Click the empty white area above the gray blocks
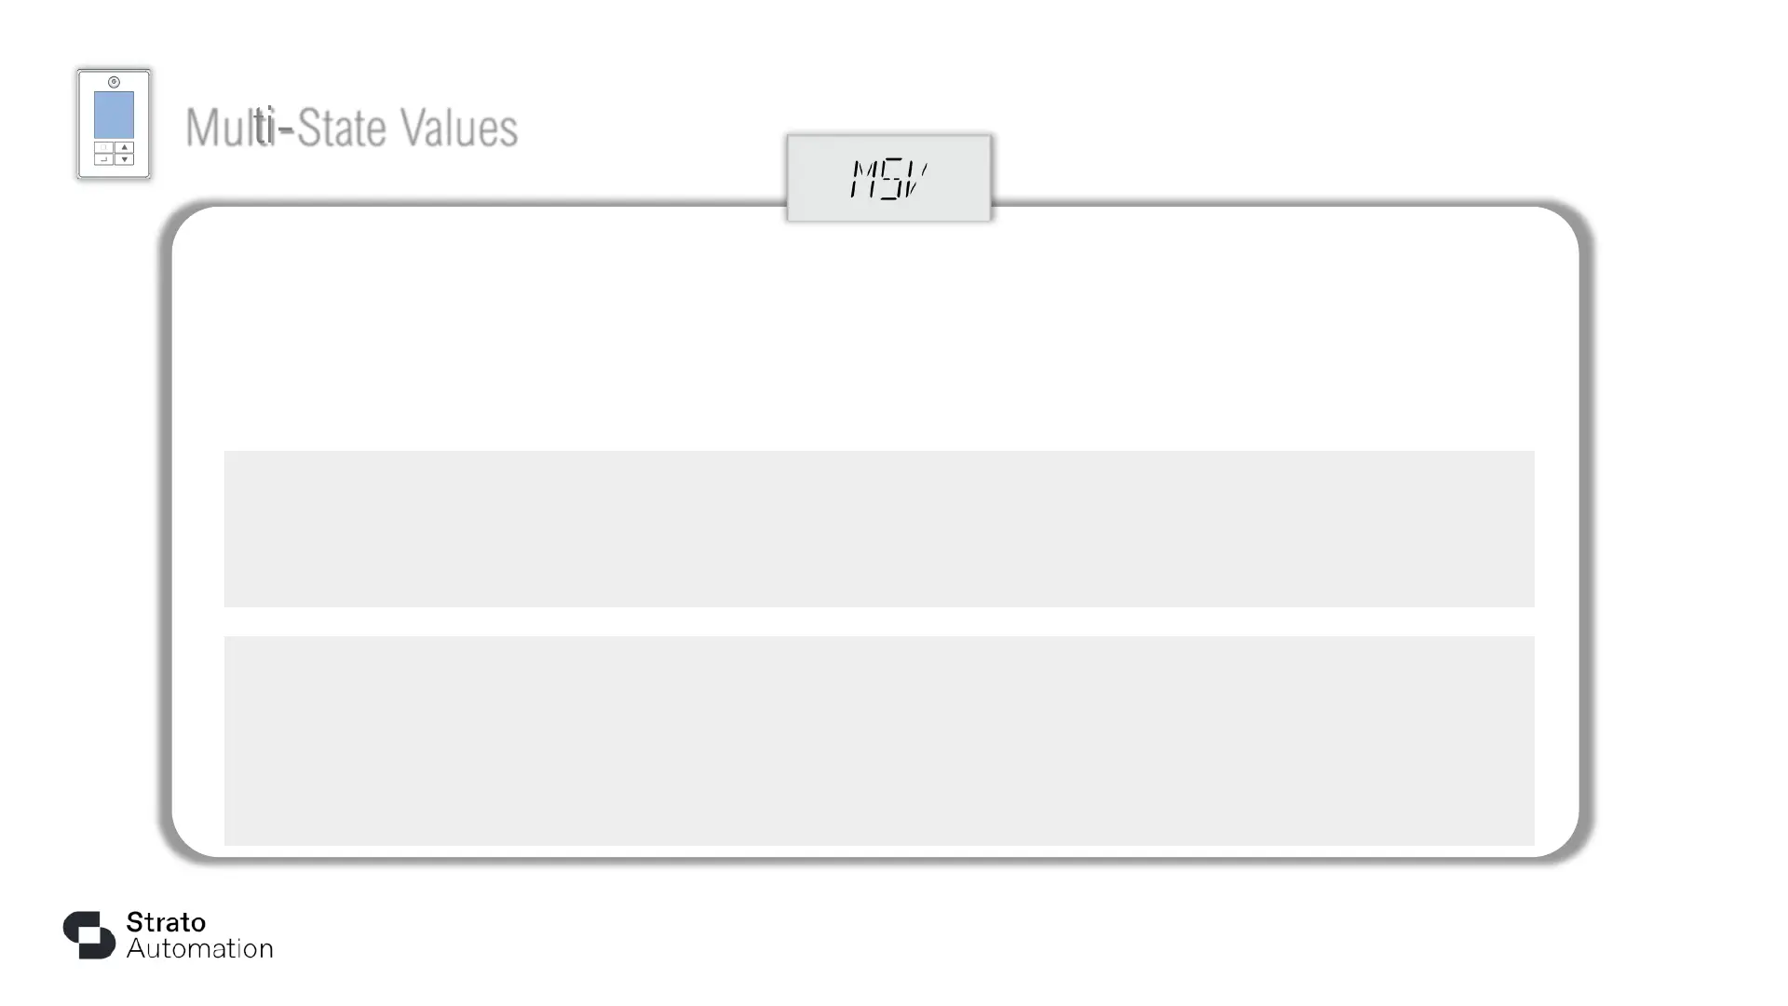The width and height of the screenshot is (1788, 1006). click(878, 335)
